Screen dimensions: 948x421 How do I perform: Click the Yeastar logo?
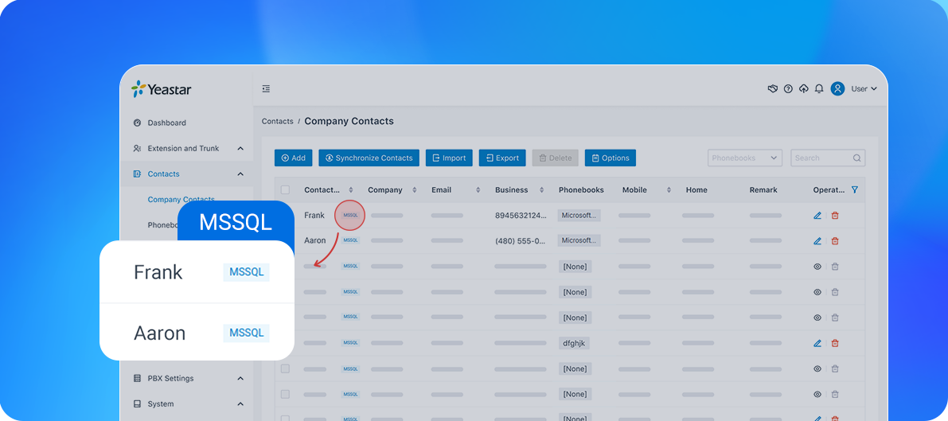[161, 89]
